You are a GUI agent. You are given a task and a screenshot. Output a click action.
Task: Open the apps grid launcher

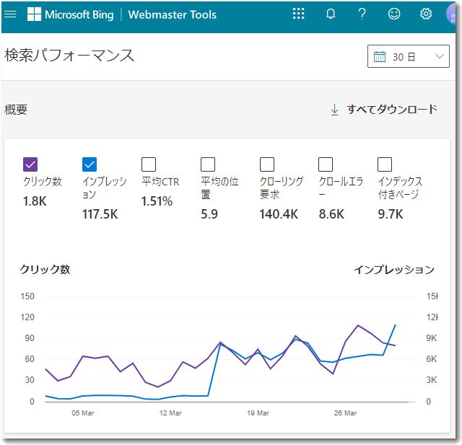(x=298, y=14)
